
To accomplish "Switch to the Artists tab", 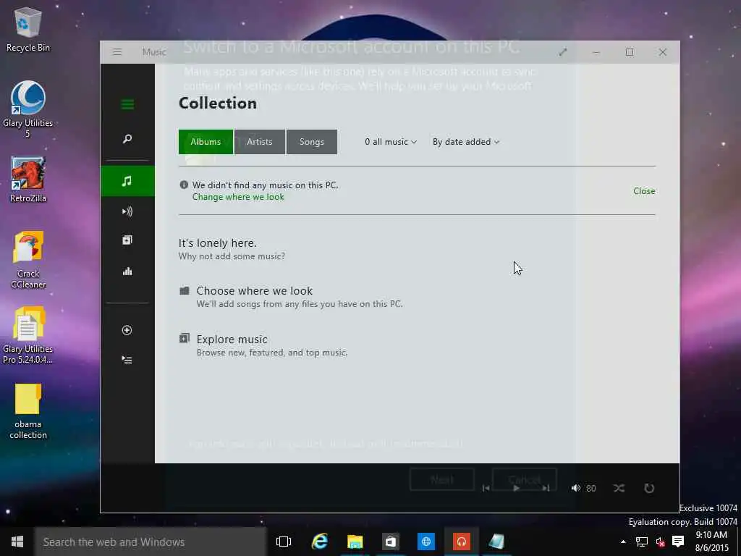I will click(x=260, y=142).
